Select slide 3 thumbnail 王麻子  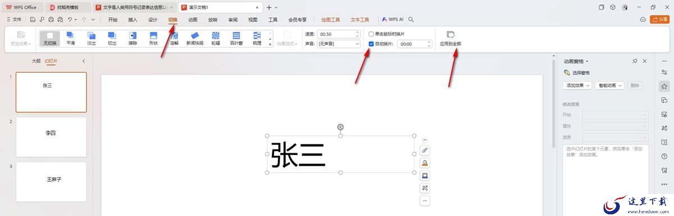(51, 182)
